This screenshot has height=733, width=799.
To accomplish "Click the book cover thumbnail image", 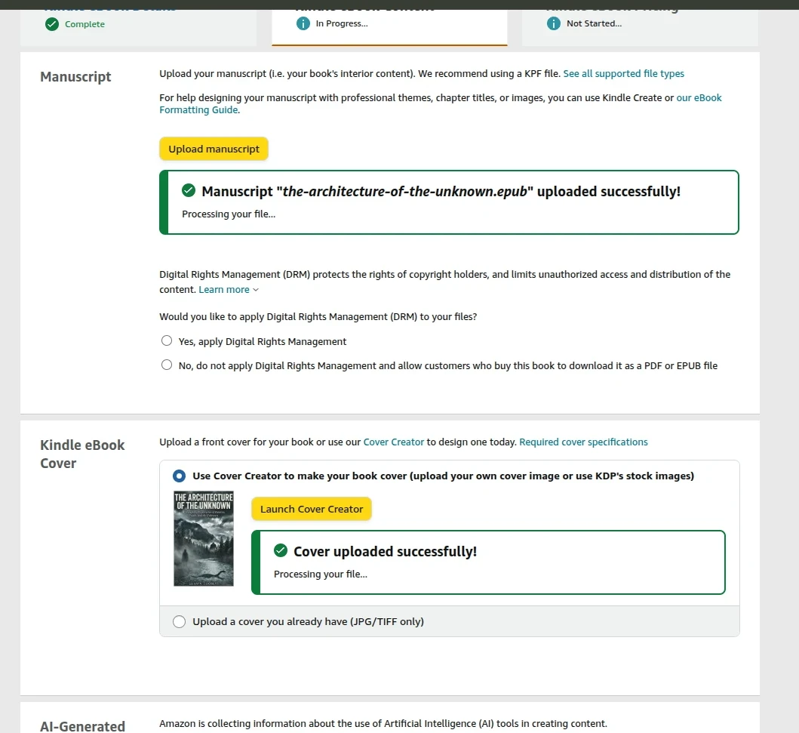I will (204, 539).
